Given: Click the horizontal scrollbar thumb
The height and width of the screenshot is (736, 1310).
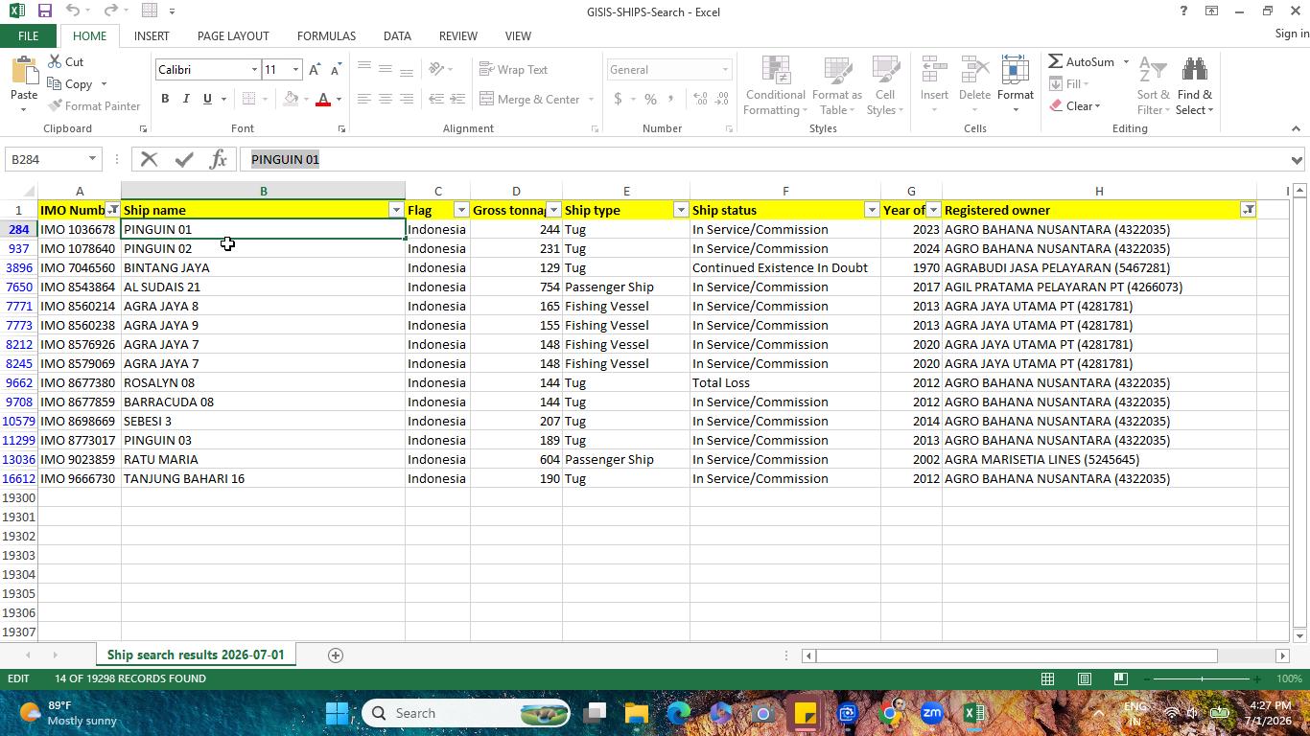Looking at the screenshot, I should 1017,655.
